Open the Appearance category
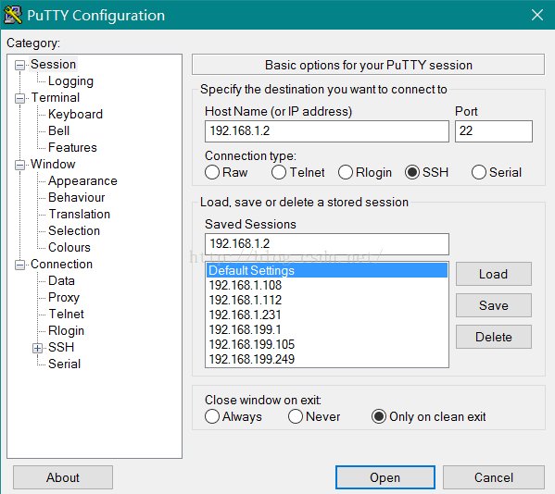The height and width of the screenshot is (494, 555). 82,180
